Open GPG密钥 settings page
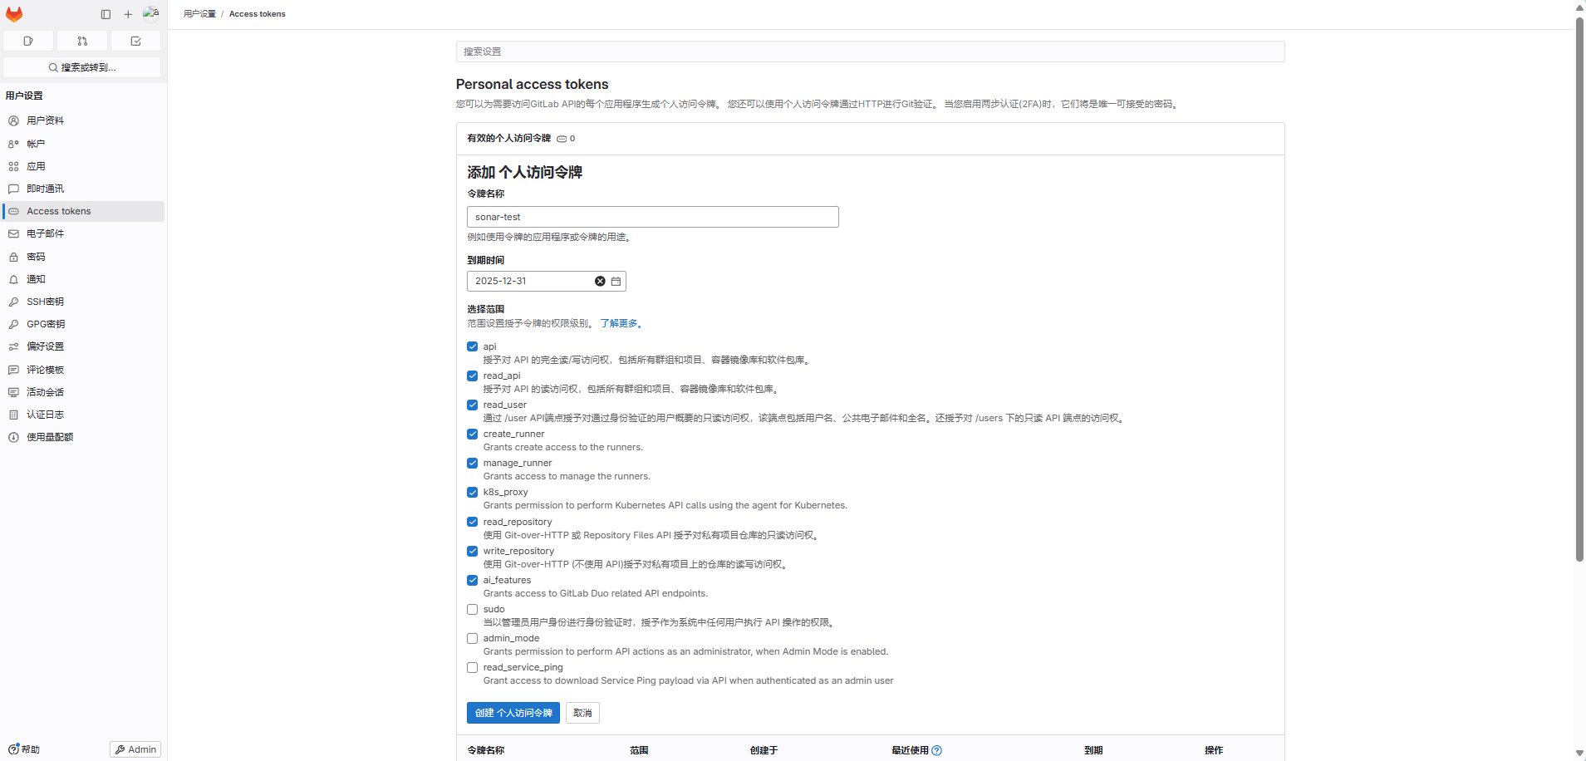This screenshot has width=1586, height=761. pos(83,324)
